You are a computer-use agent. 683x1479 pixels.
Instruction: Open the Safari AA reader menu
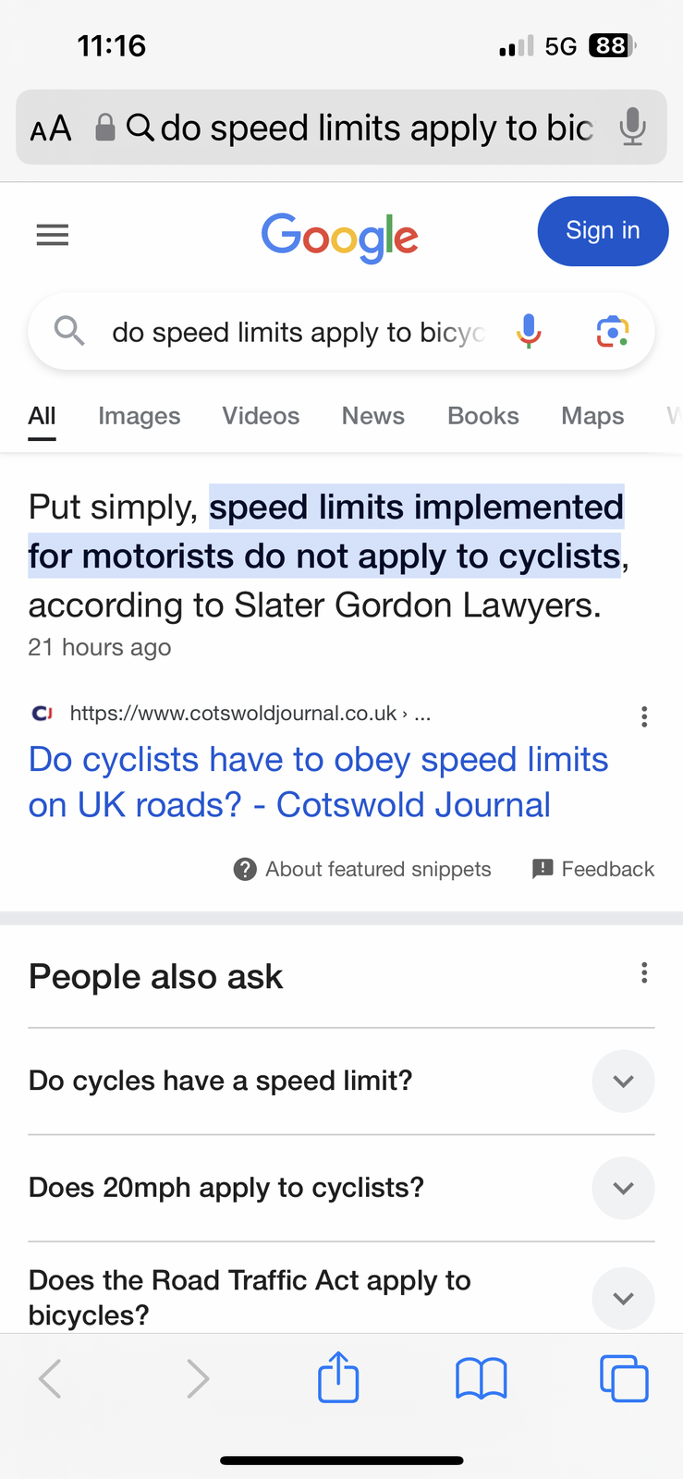click(x=51, y=128)
